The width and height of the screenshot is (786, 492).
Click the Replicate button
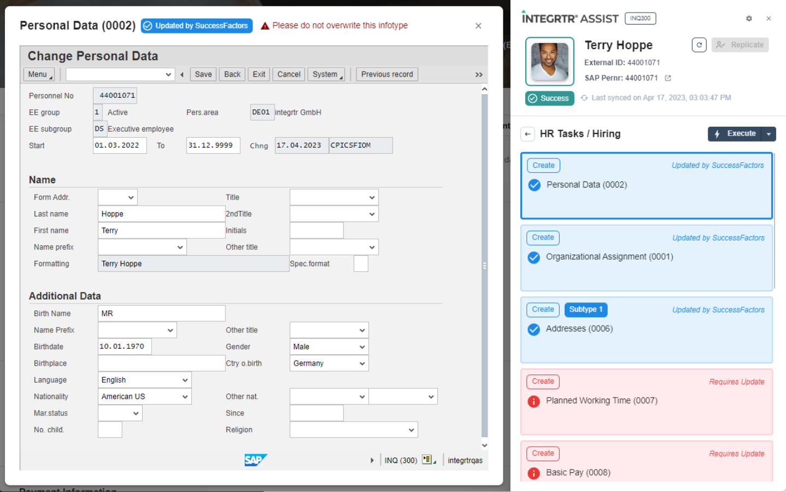coord(740,45)
